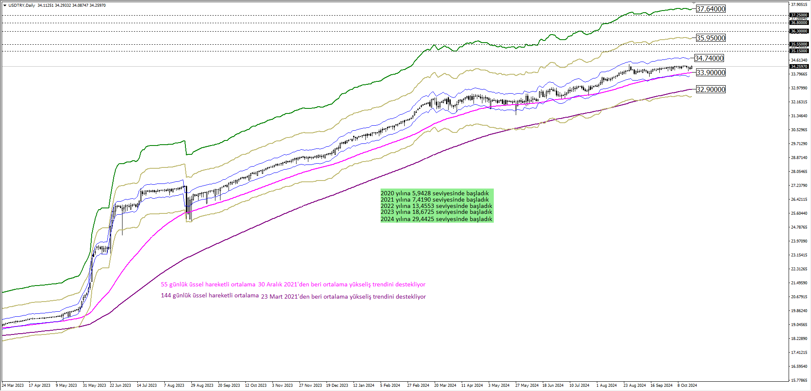Viewport: 811px width, 391px height.
Task: Click the 20 Sep 2023 date on the time axis
Action: click(229, 386)
